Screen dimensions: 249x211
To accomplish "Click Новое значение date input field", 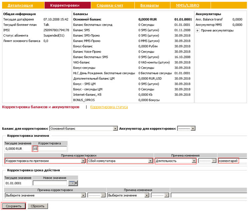I will tap(50, 183).
